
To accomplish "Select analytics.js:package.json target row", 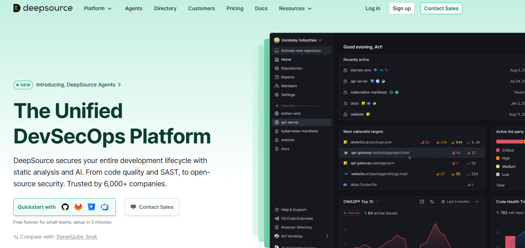I will tap(412, 142).
